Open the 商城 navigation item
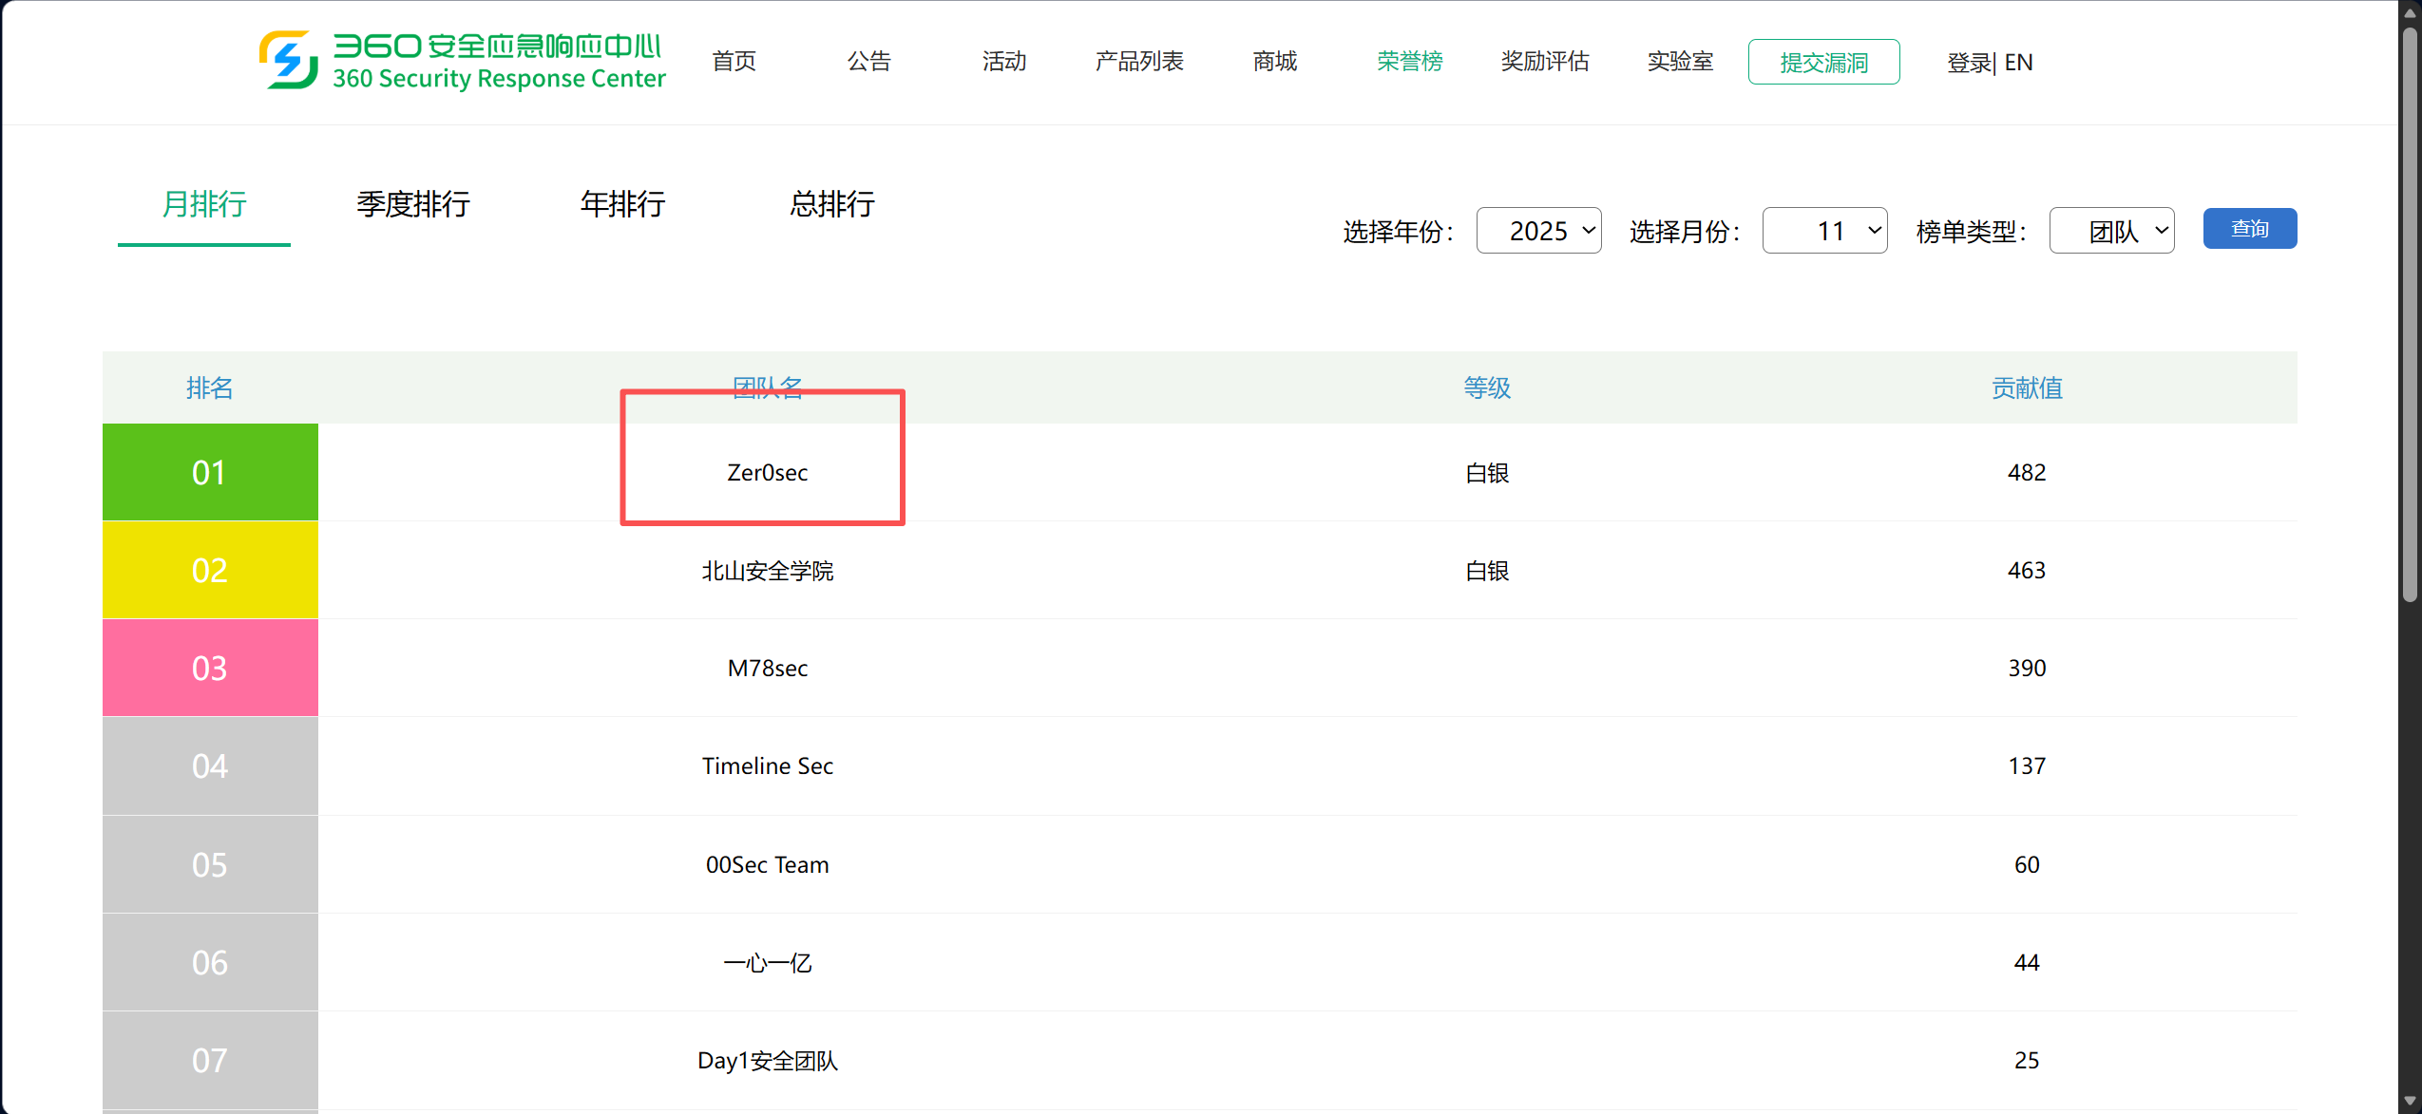 click(x=1275, y=62)
